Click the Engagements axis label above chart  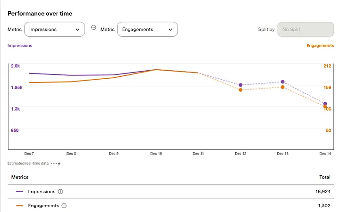[319, 46]
